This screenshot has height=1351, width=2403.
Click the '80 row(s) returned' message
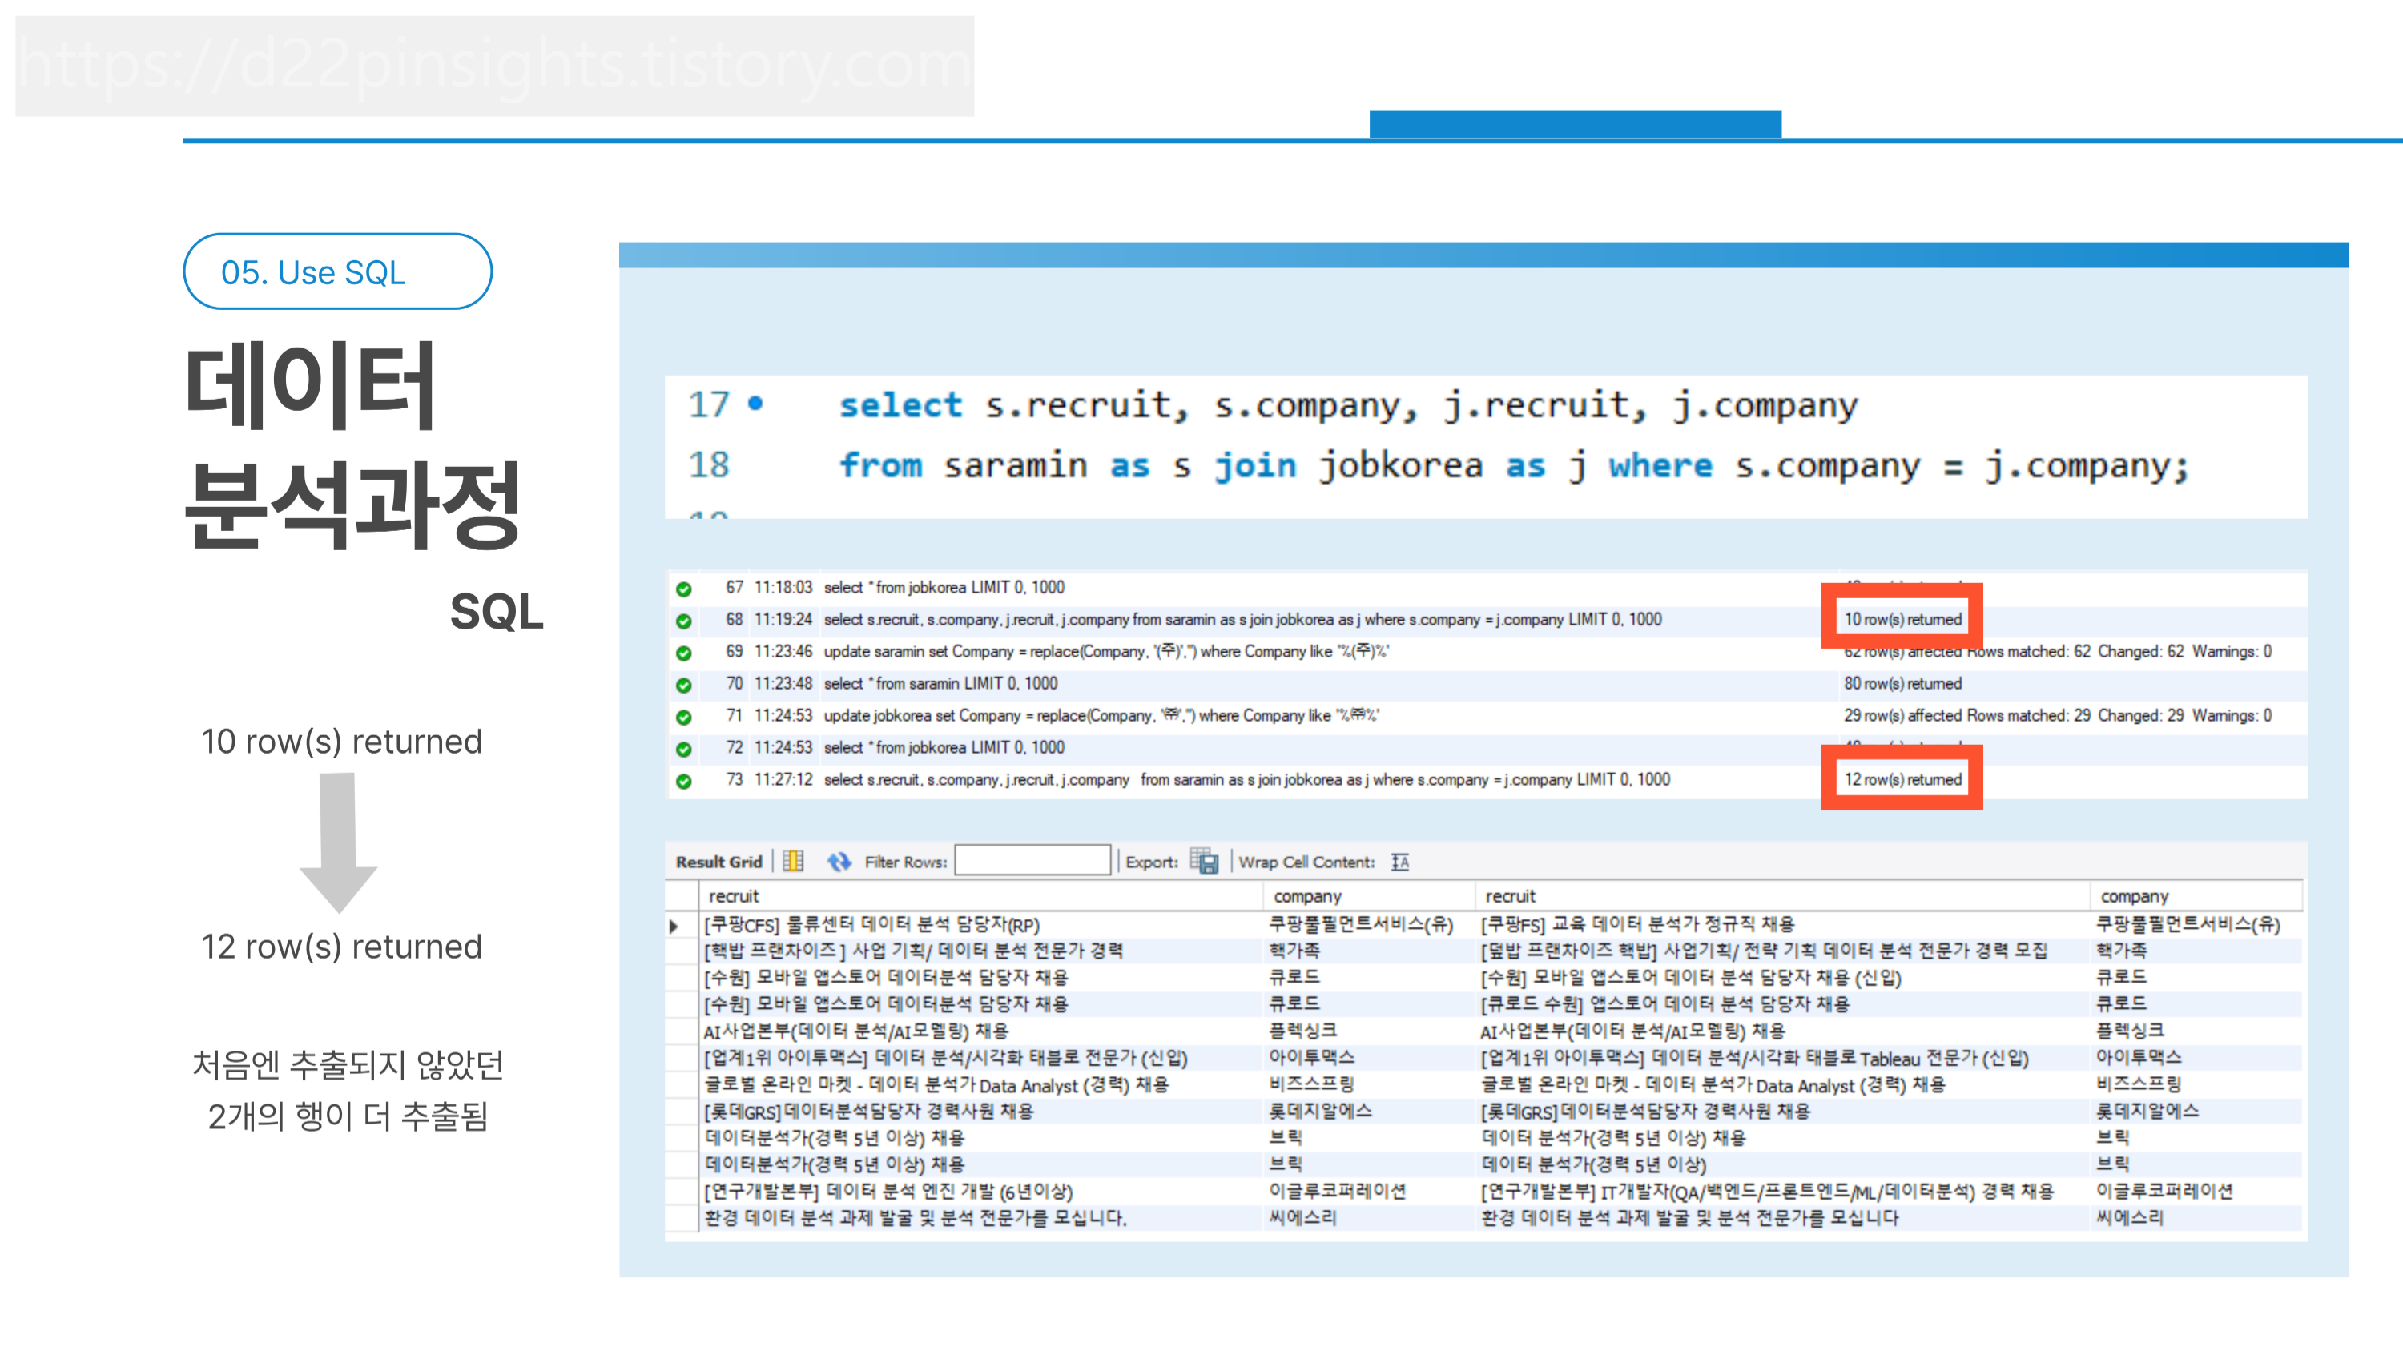(x=1903, y=683)
